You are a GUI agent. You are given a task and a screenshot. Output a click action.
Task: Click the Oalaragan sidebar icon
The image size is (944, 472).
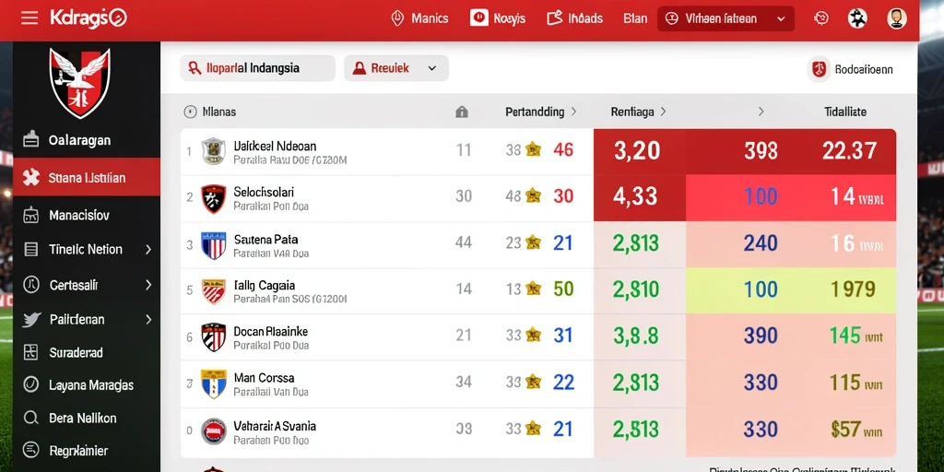[30, 140]
